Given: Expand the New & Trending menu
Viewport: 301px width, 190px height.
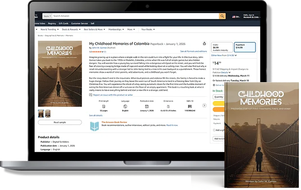Looking at the screenshot, I should pyautogui.click(x=50, y=29).
